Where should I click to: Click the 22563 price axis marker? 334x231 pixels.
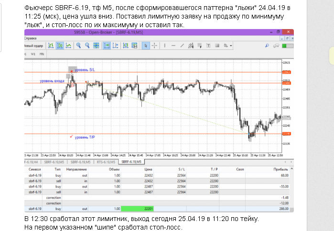point(287,72)
